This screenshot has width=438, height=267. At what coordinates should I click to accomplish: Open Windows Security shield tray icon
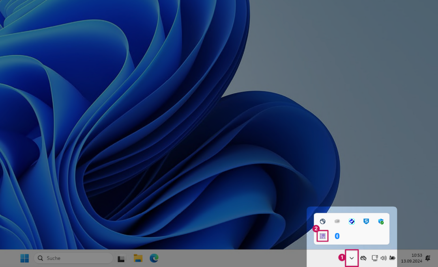[x=381, y=221]
